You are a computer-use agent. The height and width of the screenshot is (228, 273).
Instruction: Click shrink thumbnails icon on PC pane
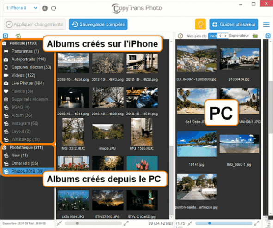click(x=190, y=223)
